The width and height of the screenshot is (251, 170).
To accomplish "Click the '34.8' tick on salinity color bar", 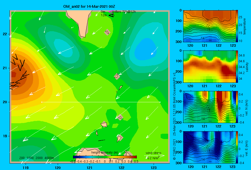I will click(241, 55).
